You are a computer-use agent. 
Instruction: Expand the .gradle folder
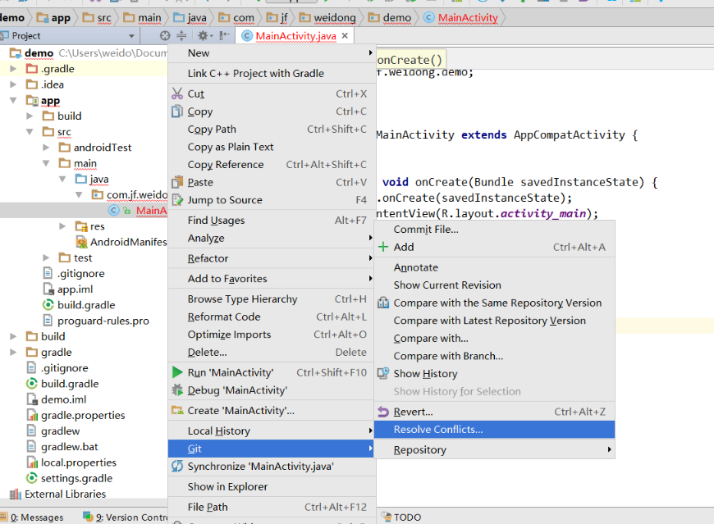(x=13, y=69)
